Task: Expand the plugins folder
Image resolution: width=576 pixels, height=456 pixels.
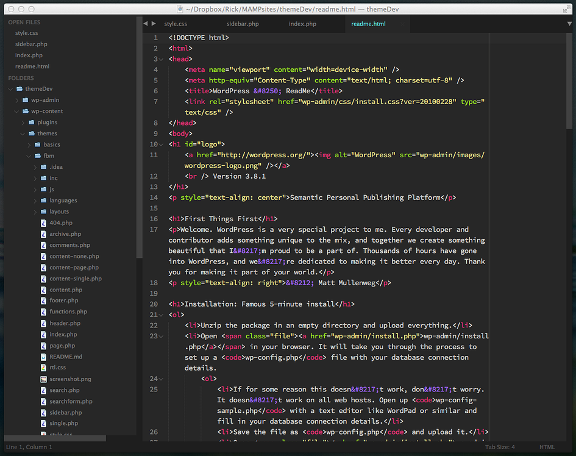Action: 23,123
